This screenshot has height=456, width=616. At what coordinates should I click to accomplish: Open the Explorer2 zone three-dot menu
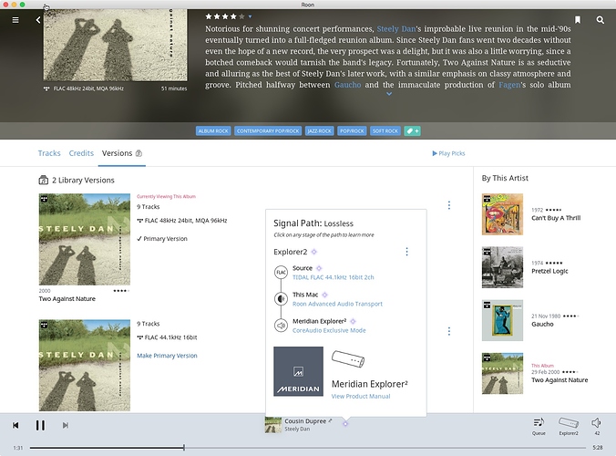[406, 252]
